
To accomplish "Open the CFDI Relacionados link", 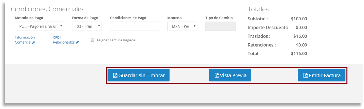I will [x=66, y=40].
